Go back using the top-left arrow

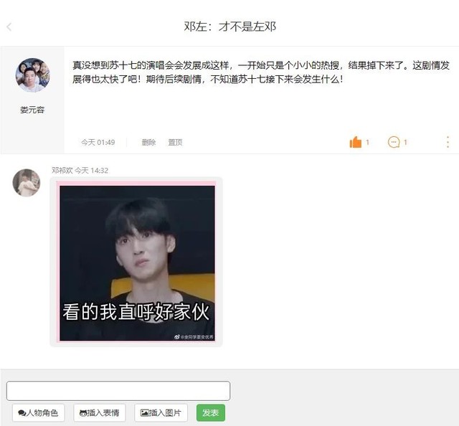pyautogui.click(x=9, y=27)
